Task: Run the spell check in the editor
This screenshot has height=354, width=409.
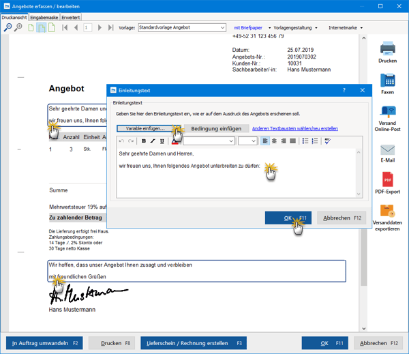Action: pos(327,141)
